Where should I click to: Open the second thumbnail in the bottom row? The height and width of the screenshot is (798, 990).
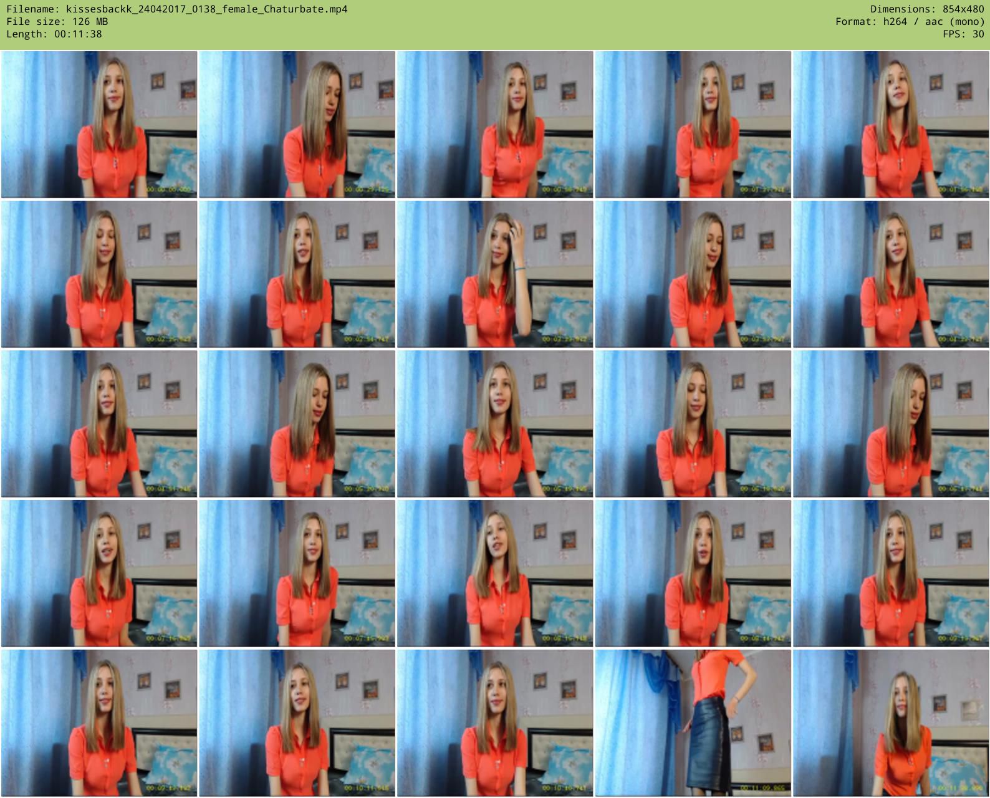[297, 723]
